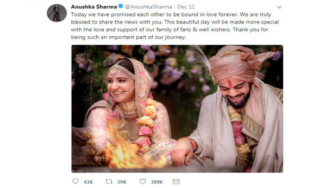Viewport: 330px width, 188px height.
Task: Like the tweet with the heart icon
Action: tap(143, 181)
